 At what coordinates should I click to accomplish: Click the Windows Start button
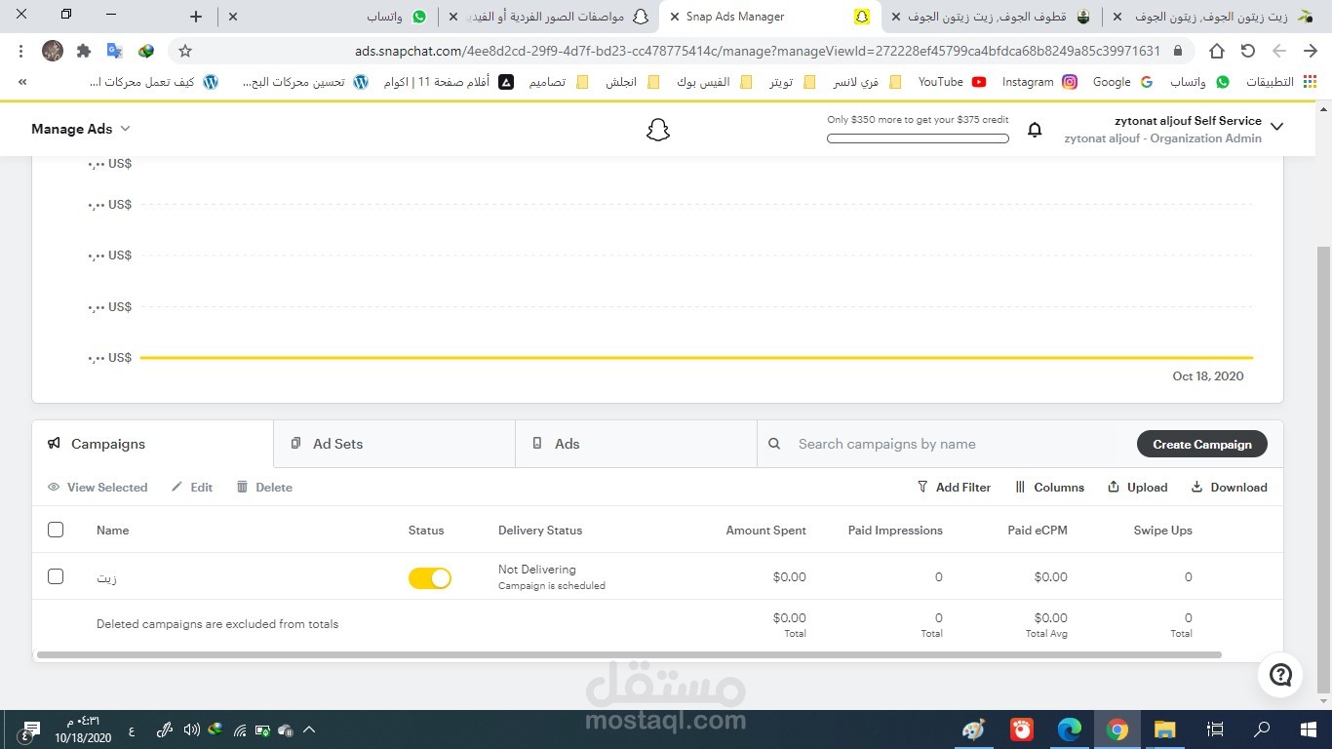(x=1309, y=729)
